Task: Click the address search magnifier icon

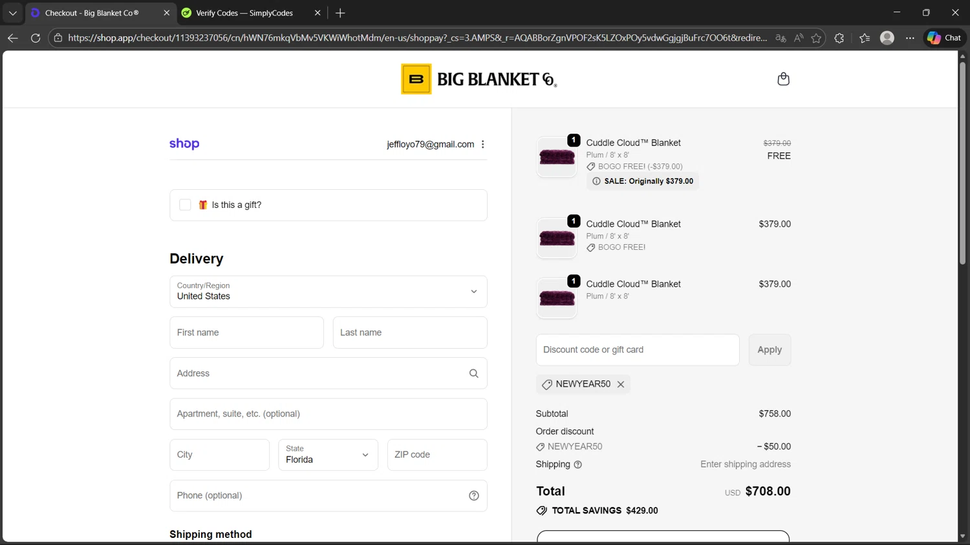Action: point(474,373)
